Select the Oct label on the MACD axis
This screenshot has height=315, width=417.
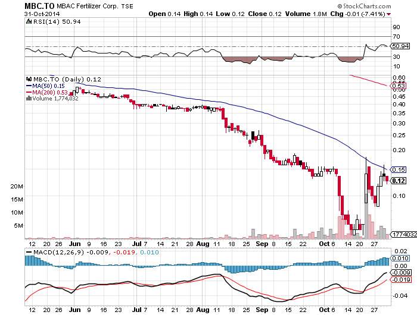pyautogui.click(x=324, y=310)
